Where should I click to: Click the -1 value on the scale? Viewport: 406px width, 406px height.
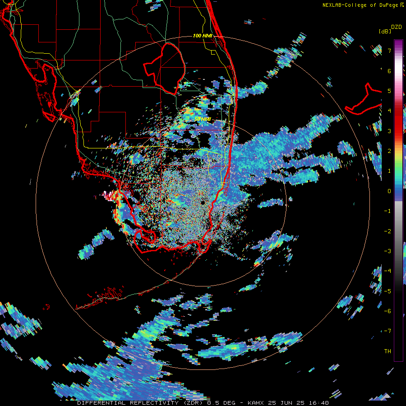point(388,211)
